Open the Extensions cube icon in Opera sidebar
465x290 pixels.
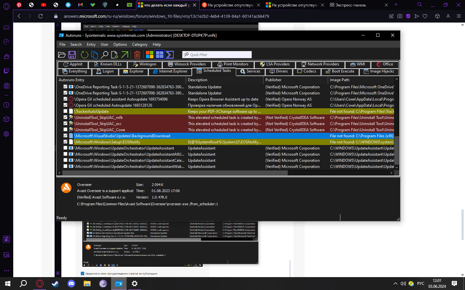(6, 119)
